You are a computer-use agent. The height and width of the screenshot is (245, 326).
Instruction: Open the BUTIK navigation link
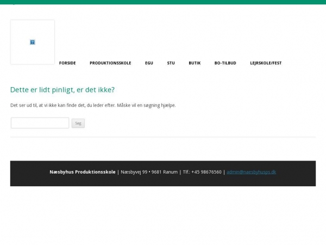pos(195,63)
